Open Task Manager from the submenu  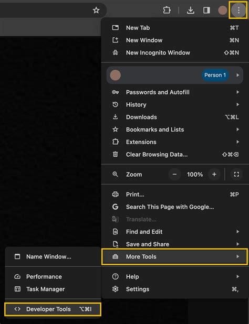tap(53, 289)
